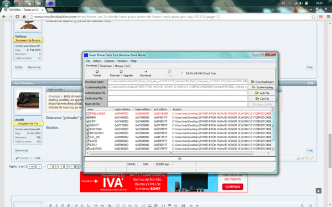Open the File menu
This screenshot has height=207, width=332.
pyautogui.click(x=87, y=61)
